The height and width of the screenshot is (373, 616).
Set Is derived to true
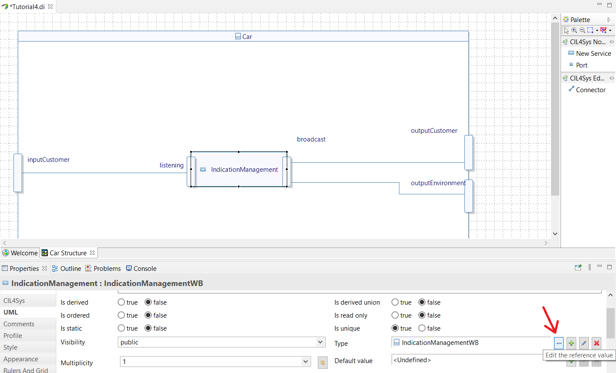(x=121, y=302)
